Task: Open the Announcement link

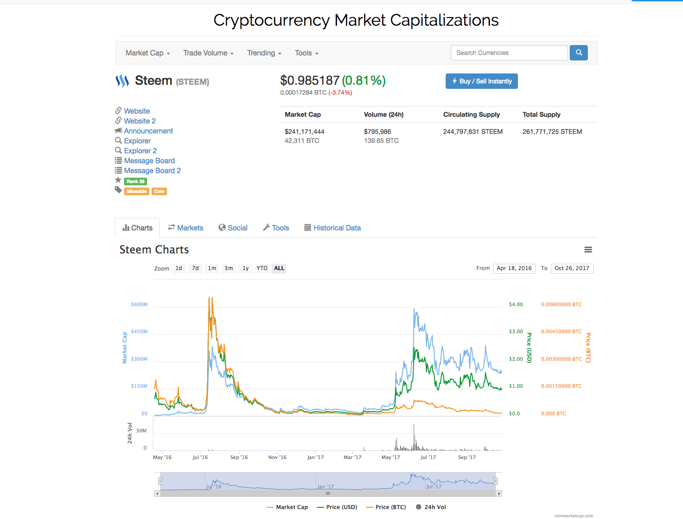Action: [148, 131]
